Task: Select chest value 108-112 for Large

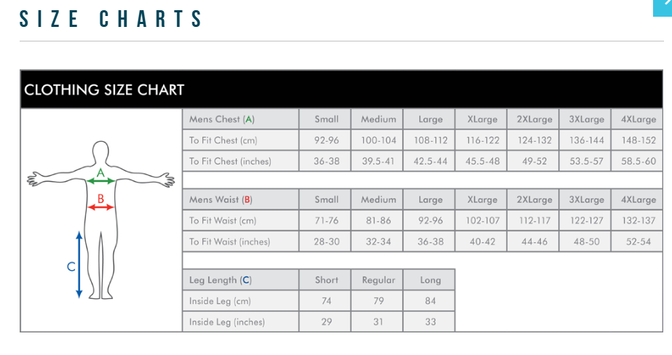Action: click(430, 140)
